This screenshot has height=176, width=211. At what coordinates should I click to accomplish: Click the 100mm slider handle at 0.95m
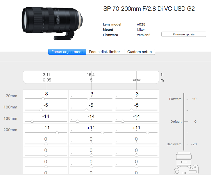(x=41, y=110)
